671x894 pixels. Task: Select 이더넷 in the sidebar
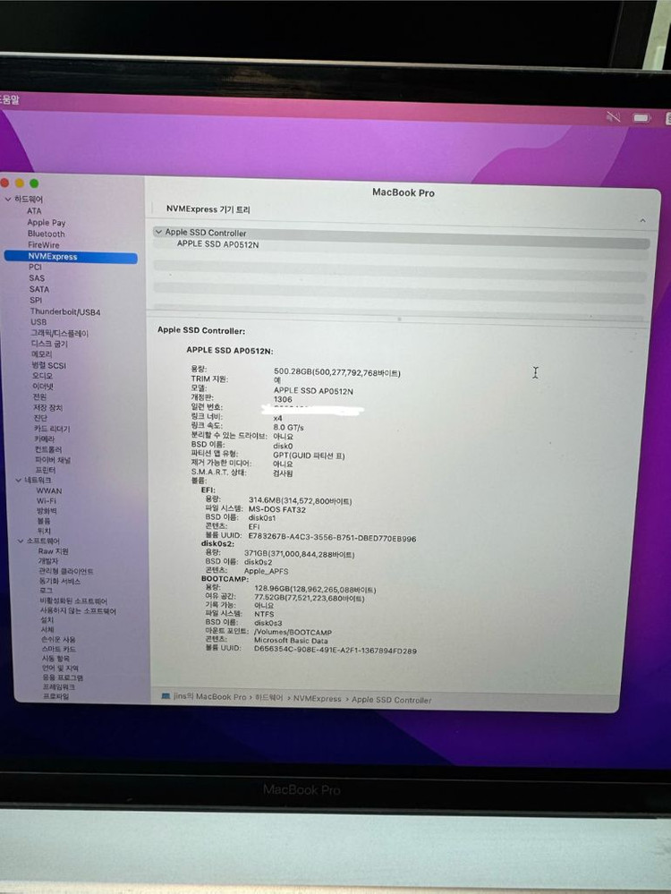coord(43,386)
